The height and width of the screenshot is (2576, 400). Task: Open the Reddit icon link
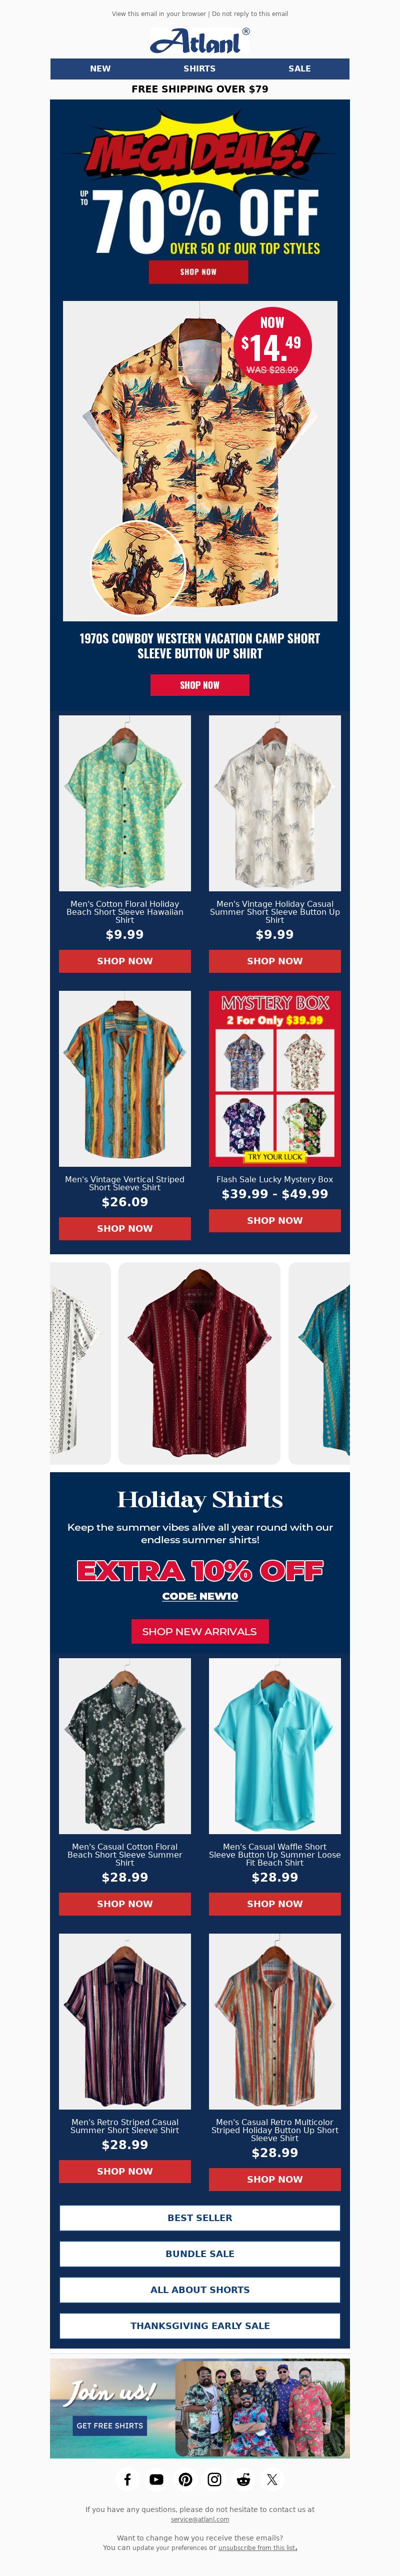pyautogui.click(x=243, y=2479)
